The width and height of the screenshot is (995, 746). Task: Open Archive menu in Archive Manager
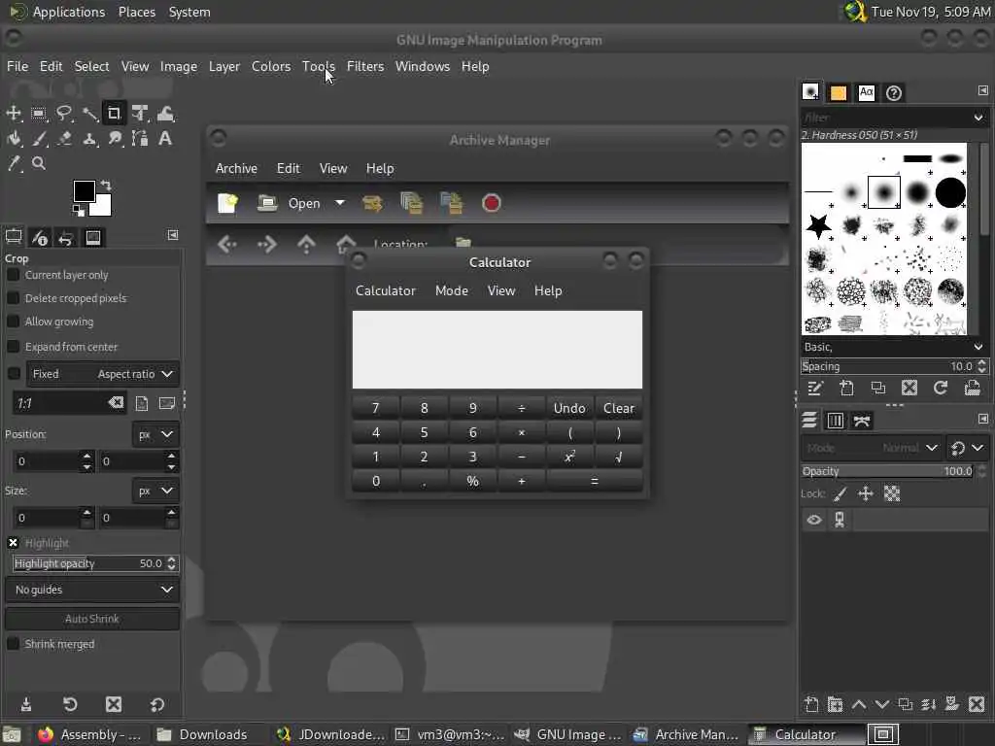click(x=237, y=168)
